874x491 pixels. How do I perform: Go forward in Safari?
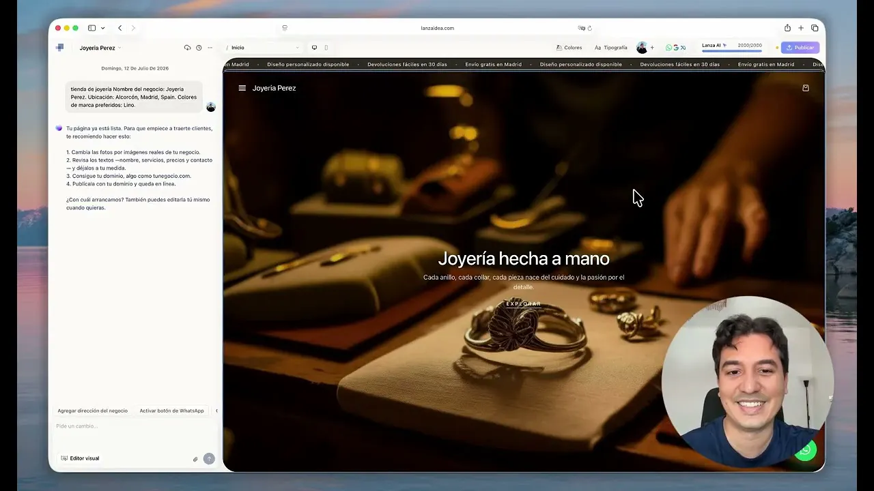coord(133,28)
